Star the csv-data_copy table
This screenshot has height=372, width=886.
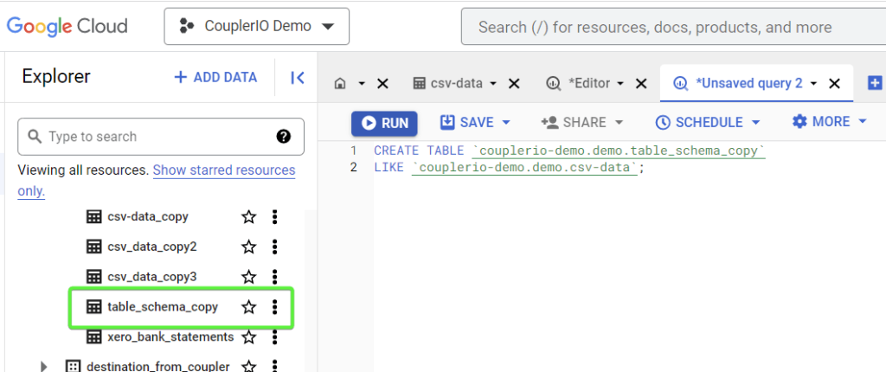[248, 216]
